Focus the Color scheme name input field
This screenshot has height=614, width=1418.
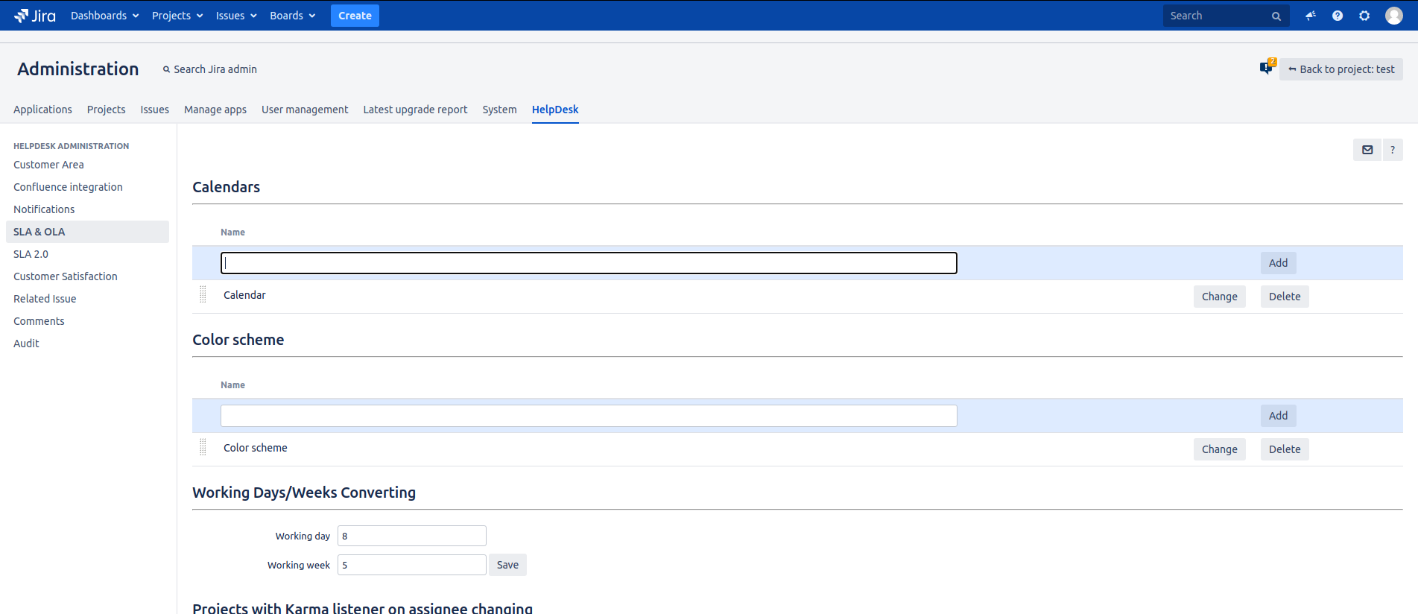click(x=589, y=416)
